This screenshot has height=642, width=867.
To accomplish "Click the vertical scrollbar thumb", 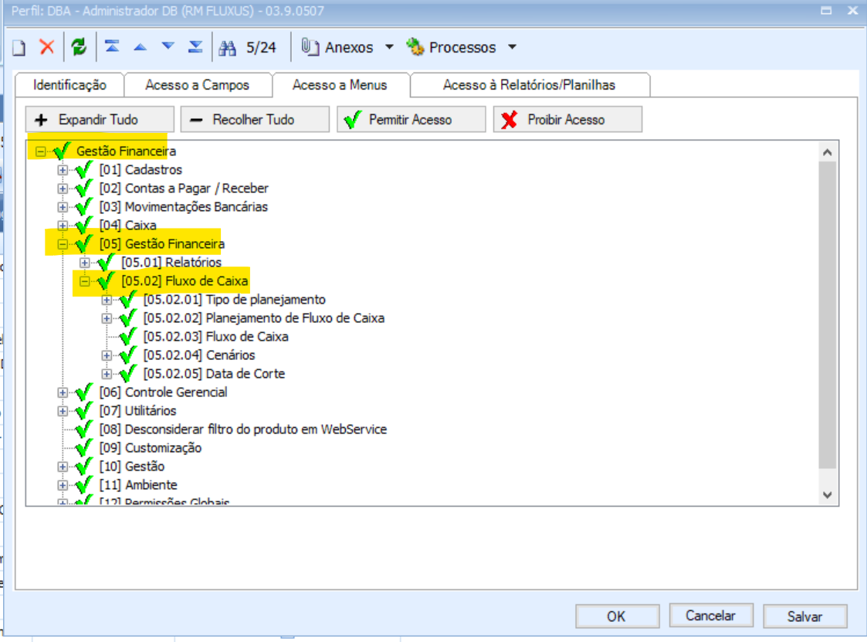I will [x=827, y=315].
